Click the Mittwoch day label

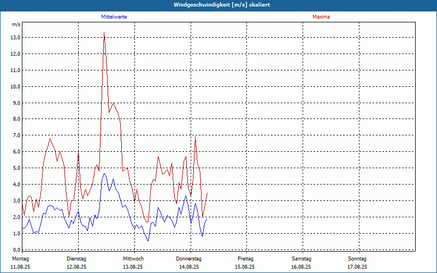click(133, 259)
